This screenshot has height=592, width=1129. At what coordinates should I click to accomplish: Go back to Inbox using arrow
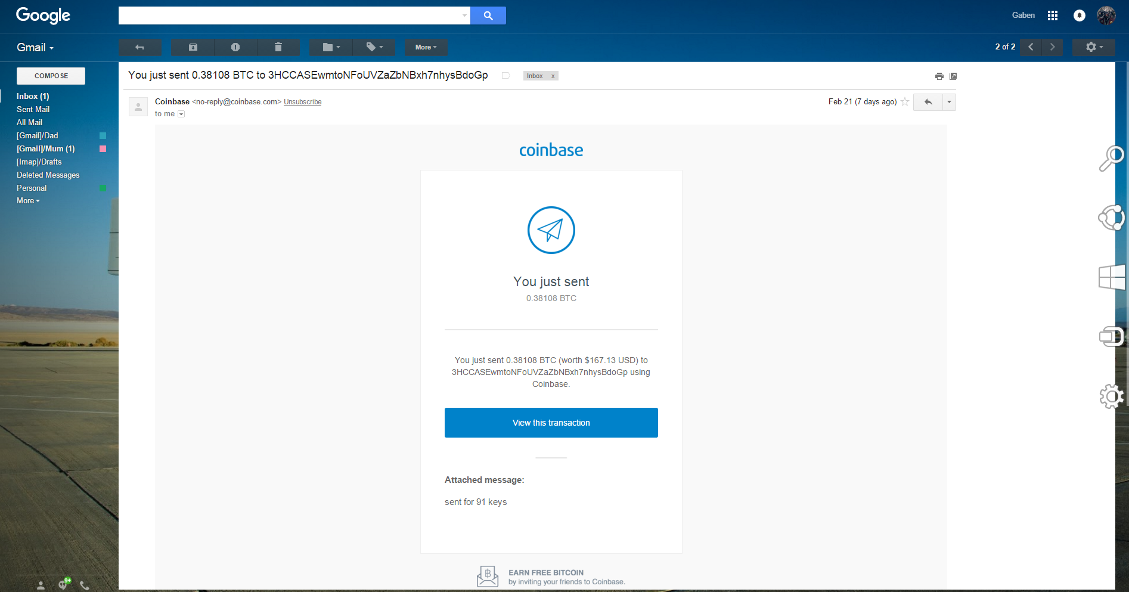click(x=140, y=47)
